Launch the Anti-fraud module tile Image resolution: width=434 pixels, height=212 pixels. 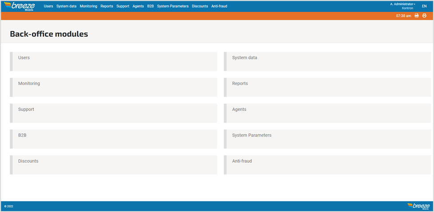point(327,165)
